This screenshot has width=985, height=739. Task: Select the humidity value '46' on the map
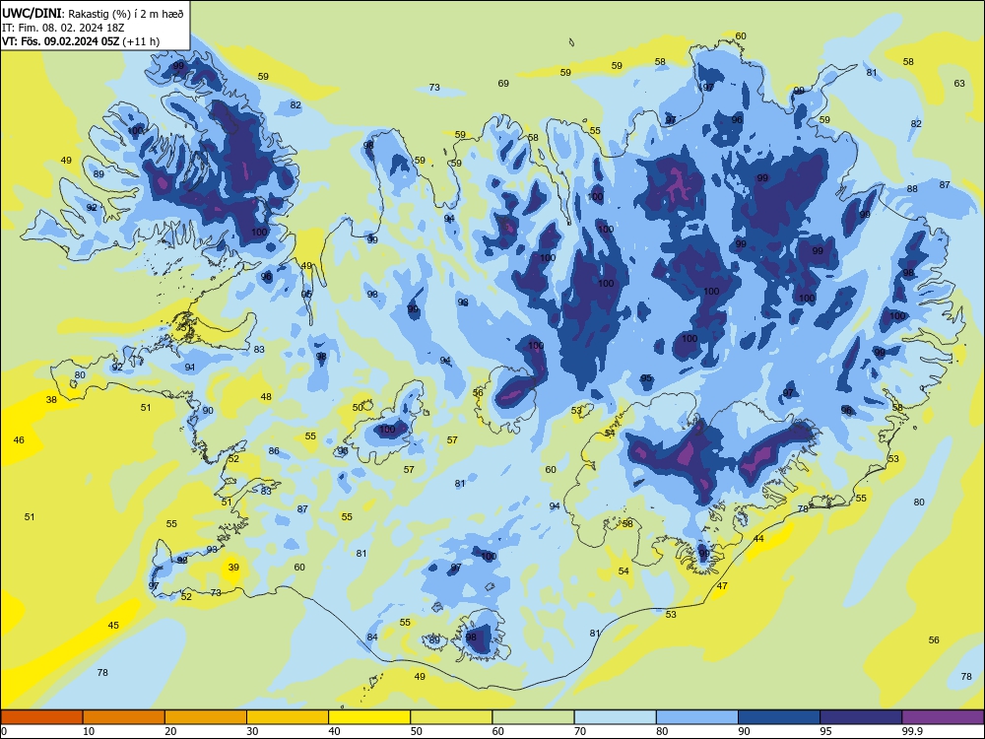[19, 439]
